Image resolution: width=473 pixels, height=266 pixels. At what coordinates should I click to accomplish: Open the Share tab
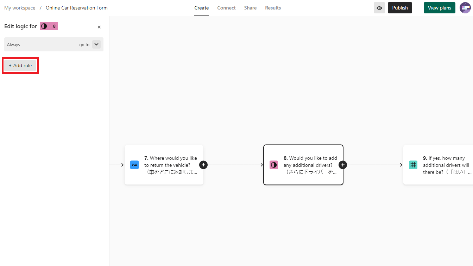[x=250, y=8]
